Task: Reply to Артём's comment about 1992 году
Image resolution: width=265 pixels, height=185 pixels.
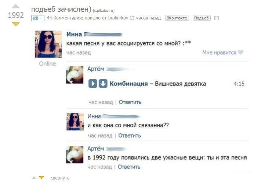Action: [129, 167]
